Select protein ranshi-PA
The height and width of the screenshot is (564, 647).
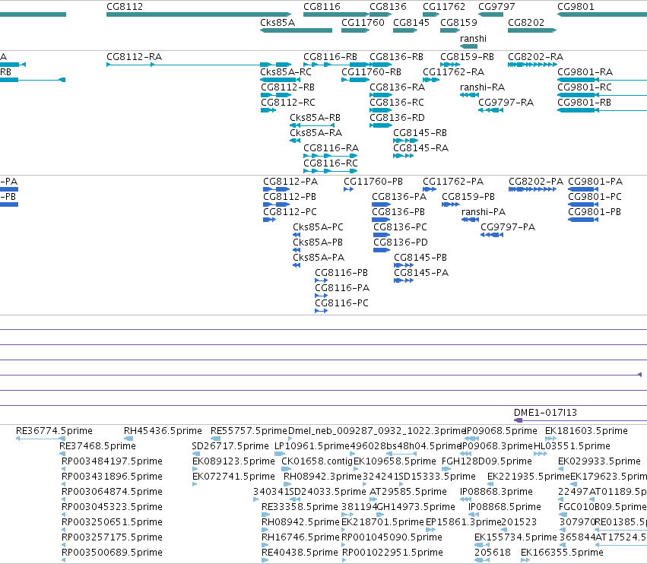point(470,220)
